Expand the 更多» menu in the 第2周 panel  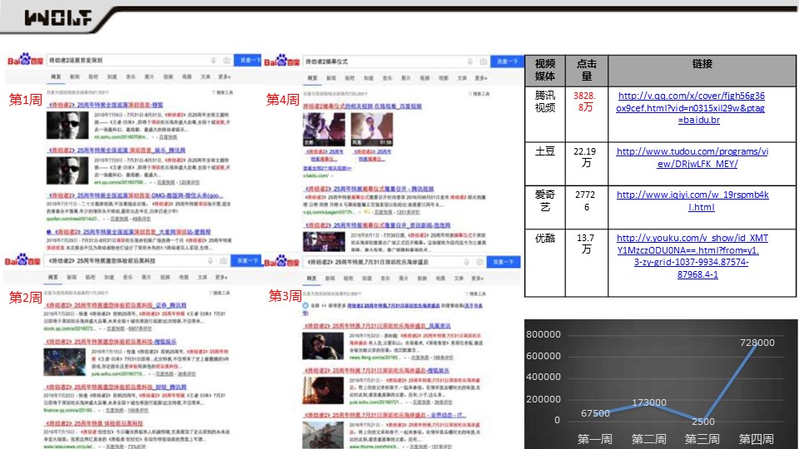click(221, 277)
